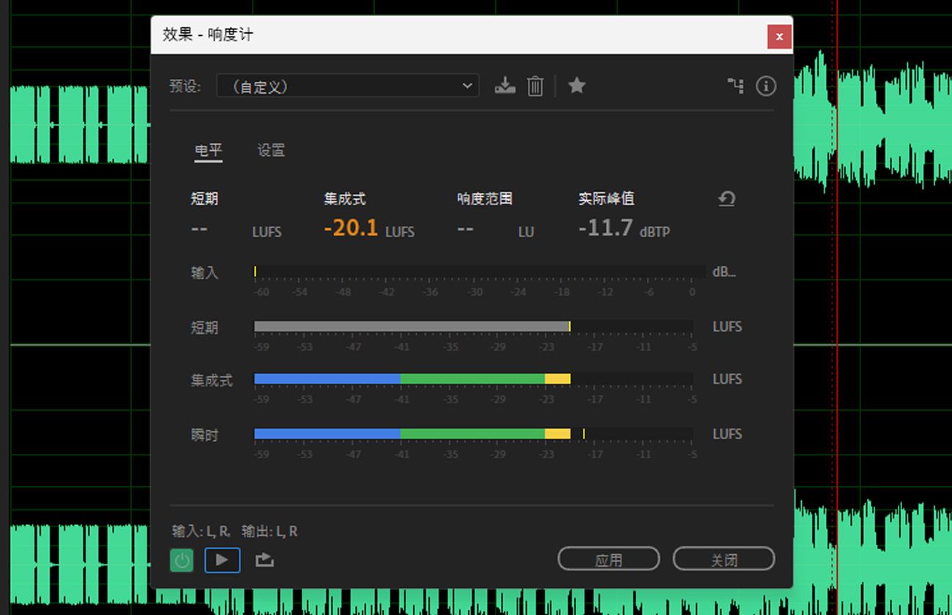Open the 预设 preset dropdown
Viewport: 952px width, 615px height.
point(348,86)
